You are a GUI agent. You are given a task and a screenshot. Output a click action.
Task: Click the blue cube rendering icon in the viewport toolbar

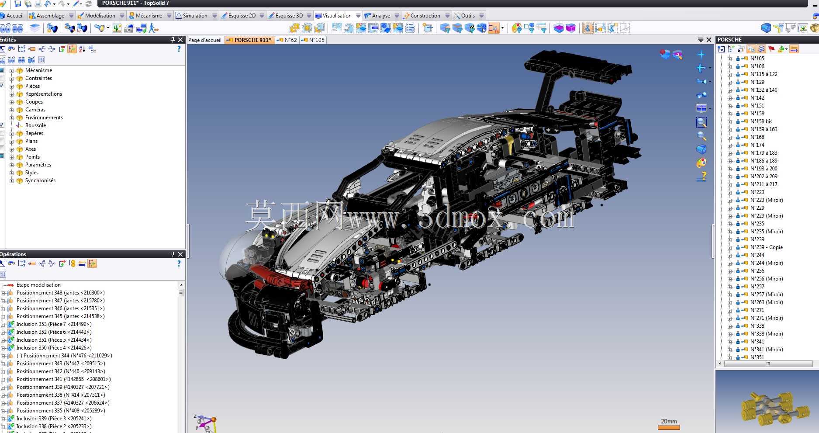pos(701,149)
